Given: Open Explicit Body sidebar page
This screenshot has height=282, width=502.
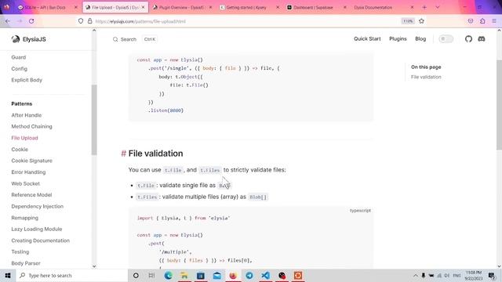Looking at the screenshot, I should 27,80.
